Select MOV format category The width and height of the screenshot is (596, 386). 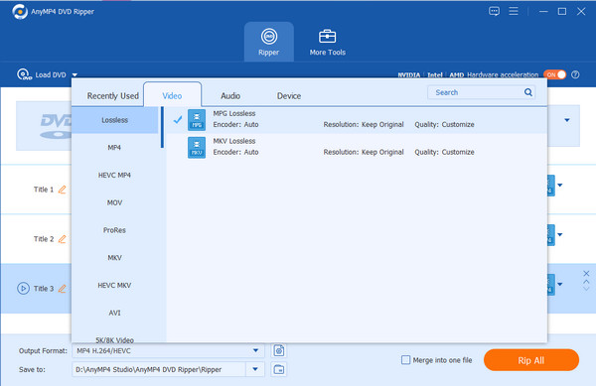[115, 202]
